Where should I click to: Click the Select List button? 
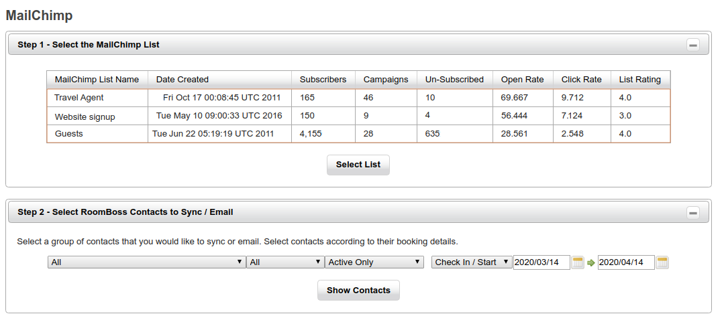(x=358, y=165)
